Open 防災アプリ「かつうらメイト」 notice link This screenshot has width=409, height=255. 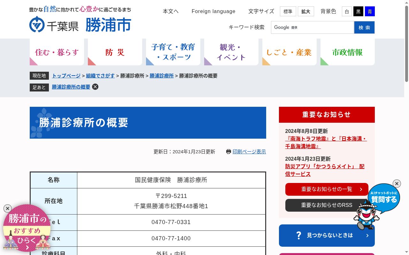(325, 171)
